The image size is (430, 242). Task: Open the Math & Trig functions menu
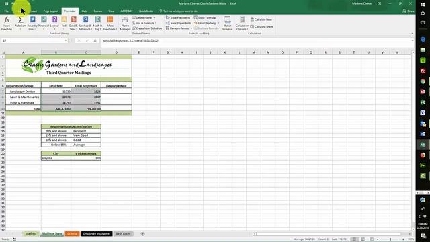click(97, 24)
